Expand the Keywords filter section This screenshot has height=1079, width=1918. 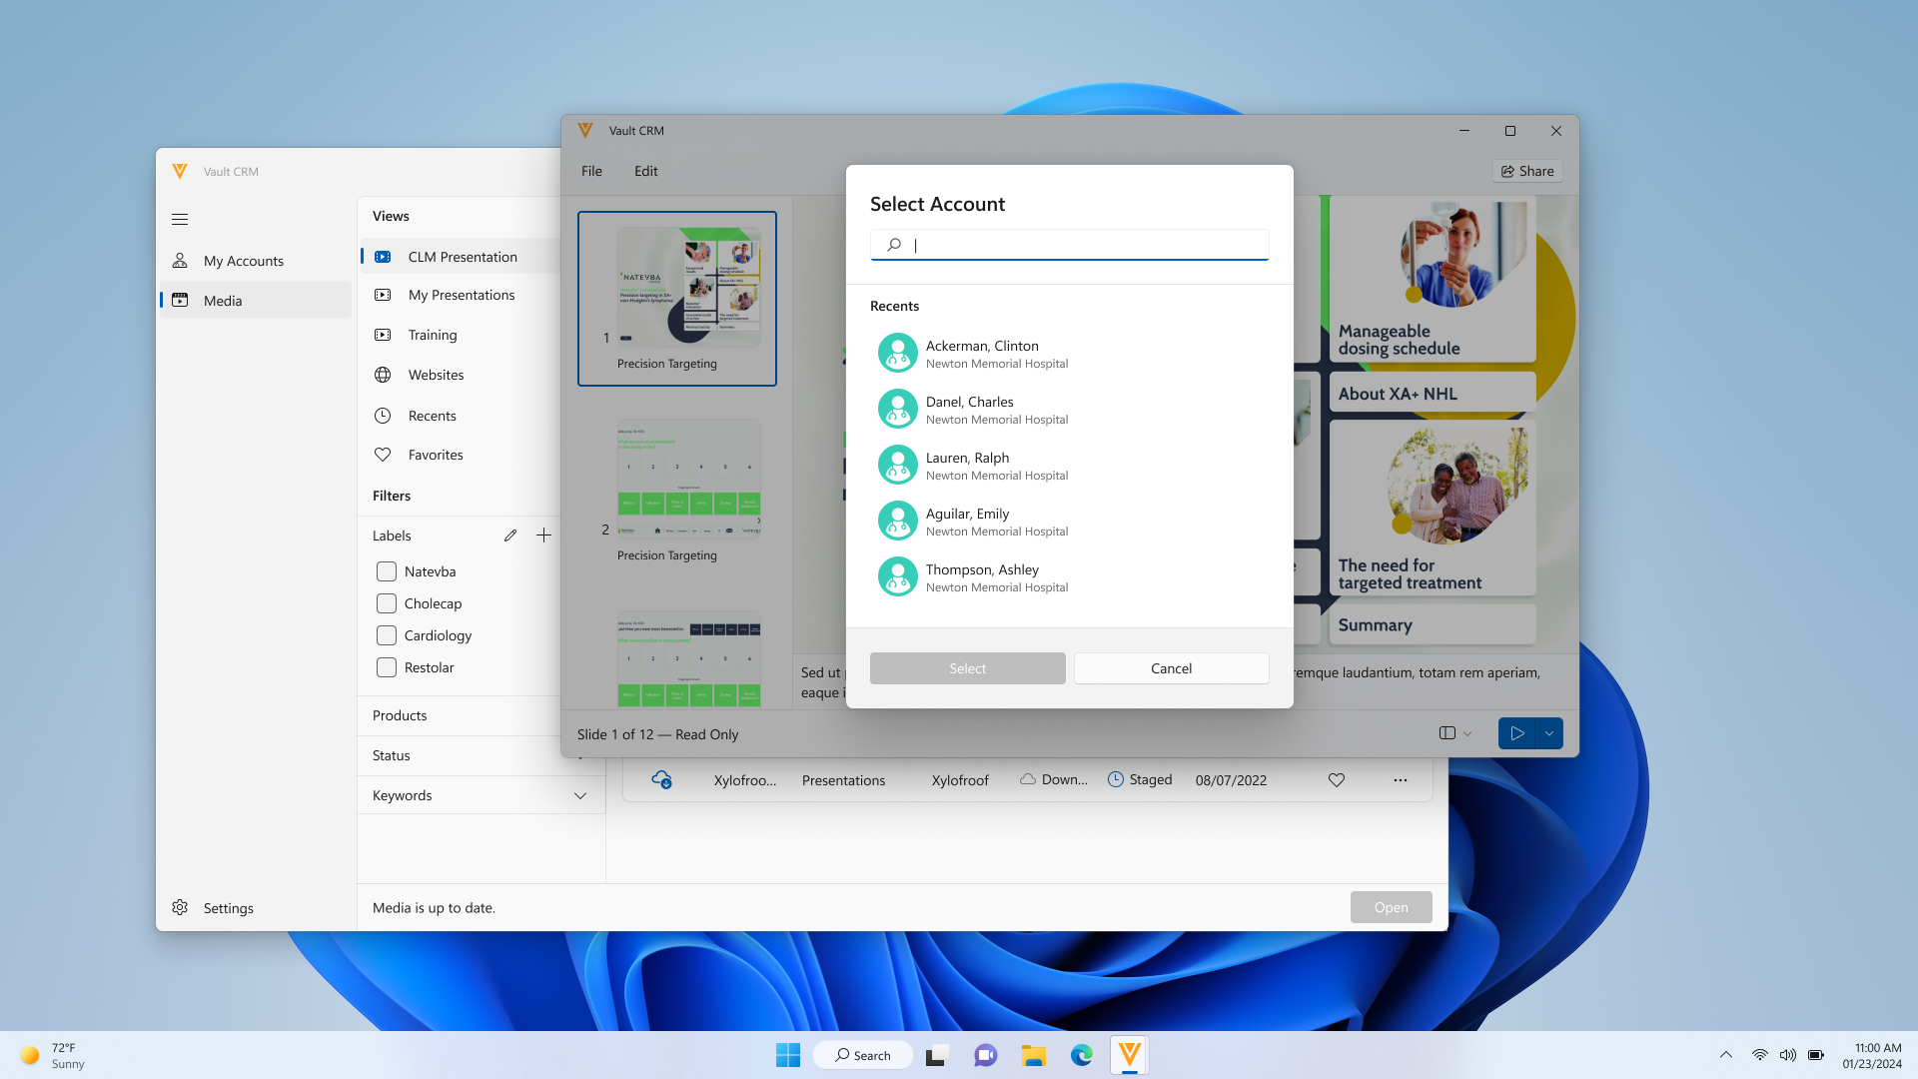[x=579, y=795]
